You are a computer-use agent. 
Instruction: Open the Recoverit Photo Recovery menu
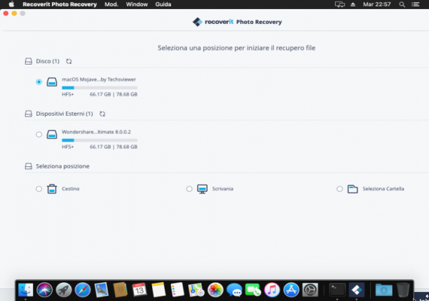60,4
